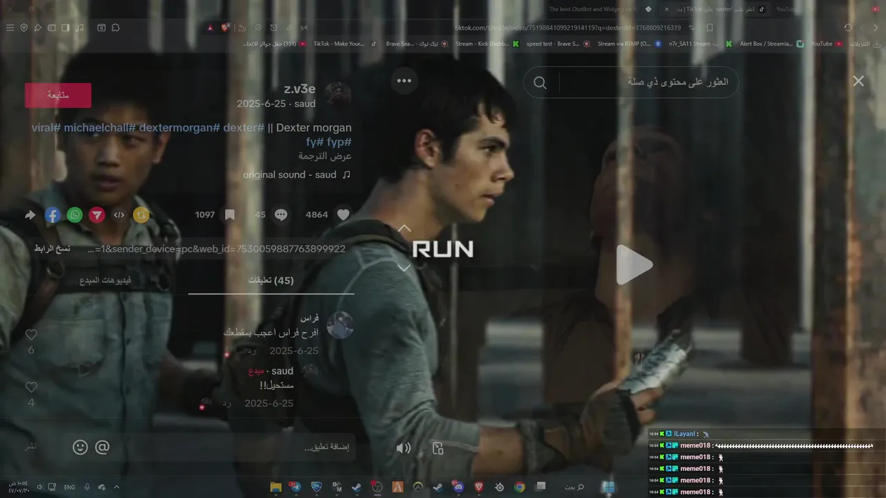Reply to saud's مستحيل comment
Viewport: 886px width, 498px height.
(x=226, y=403)
